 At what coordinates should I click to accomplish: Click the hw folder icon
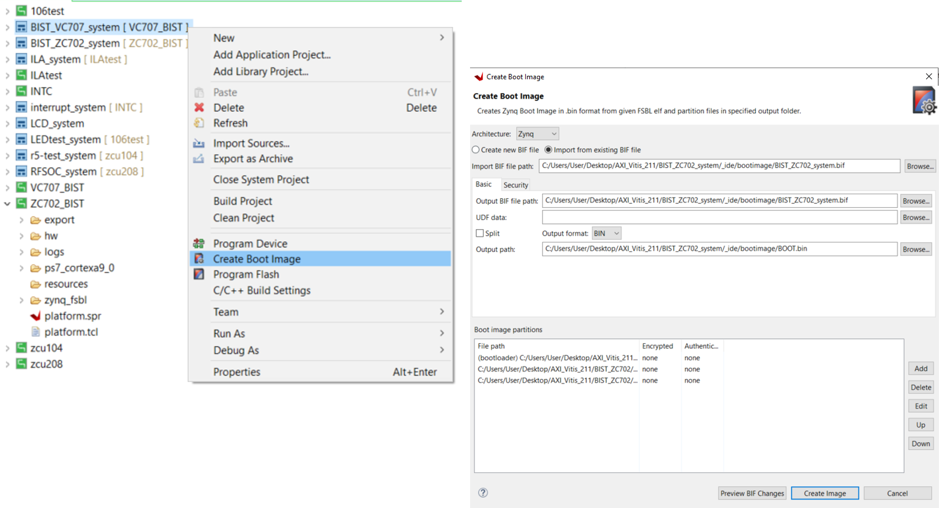click(35, 236)
